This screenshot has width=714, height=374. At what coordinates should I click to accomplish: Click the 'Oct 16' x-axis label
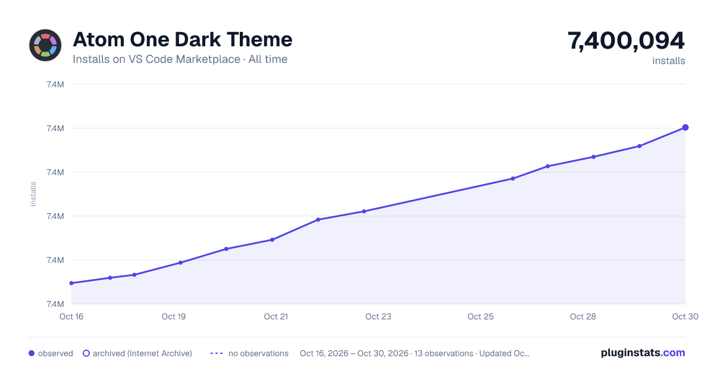coord(71,316)
